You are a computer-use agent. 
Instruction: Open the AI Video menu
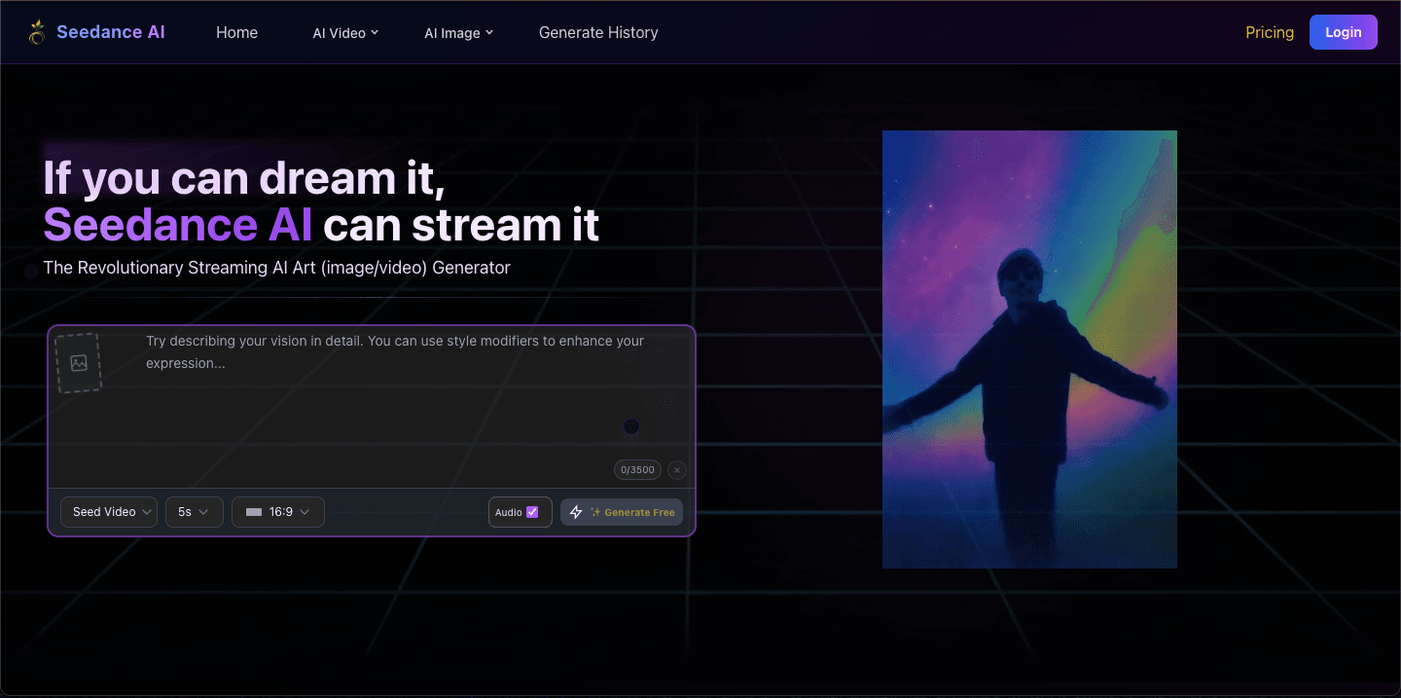[340, 33]
